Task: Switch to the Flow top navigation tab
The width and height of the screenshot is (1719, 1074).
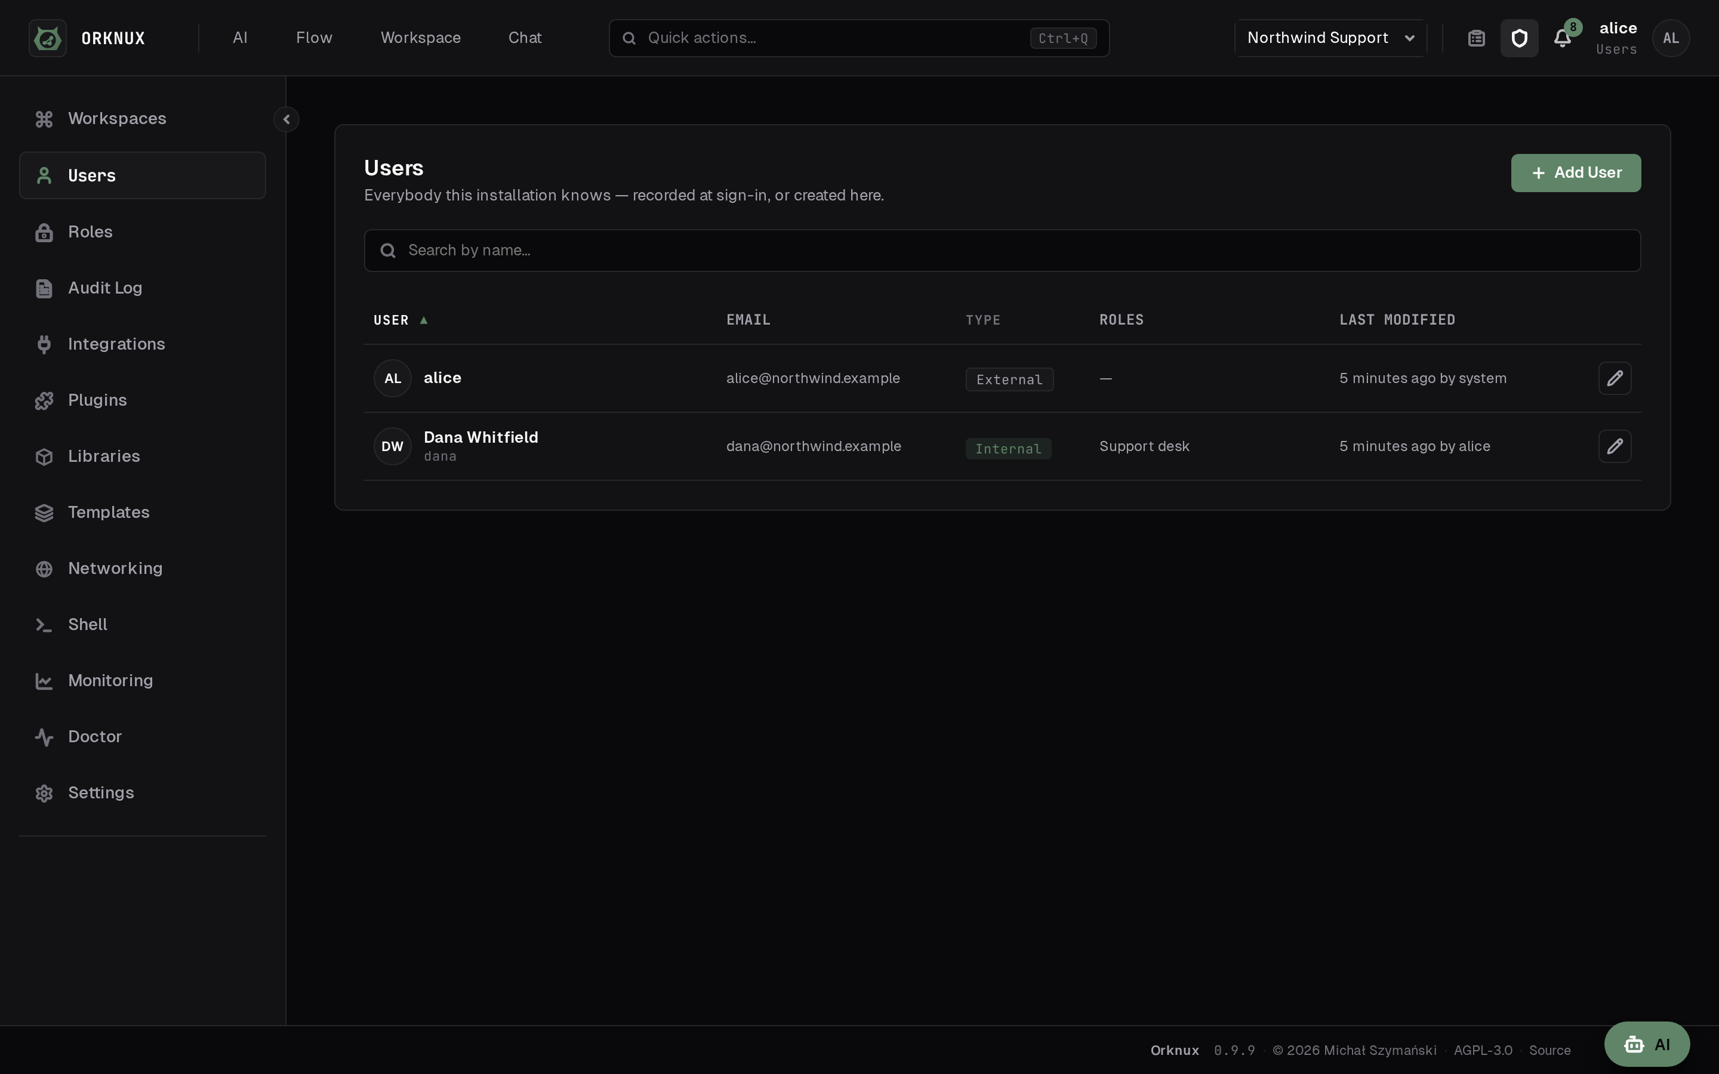Action: coord(314,38)
